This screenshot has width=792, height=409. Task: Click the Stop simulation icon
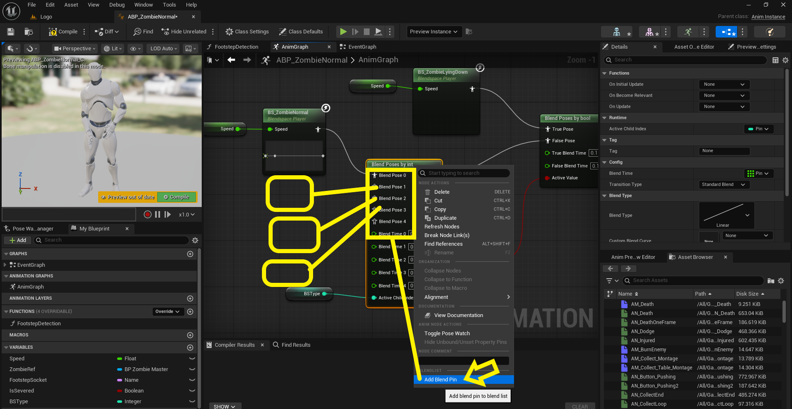coord(366,32)
